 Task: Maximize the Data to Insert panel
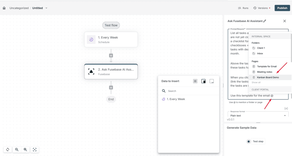click(x=195, y=81)
